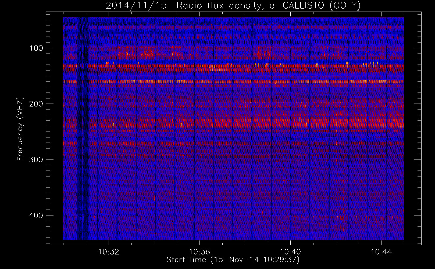The width and height of the screenshot is (435, 269).
Task: Click the 10:32 time tick label
Action: [109, 252]
